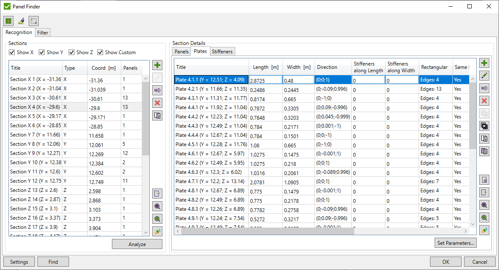Uncheck the Show X checkbox
Viewport: 499px width, 270px height.
tap(11, 52)
